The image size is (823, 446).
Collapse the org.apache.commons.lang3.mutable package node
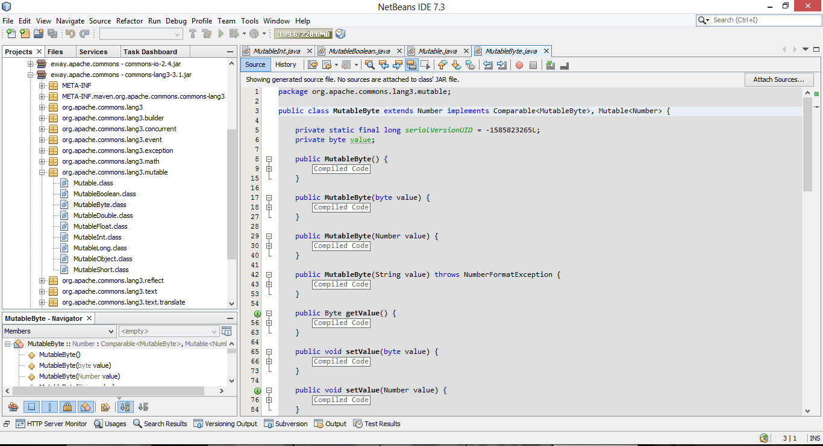coord(41,172)
